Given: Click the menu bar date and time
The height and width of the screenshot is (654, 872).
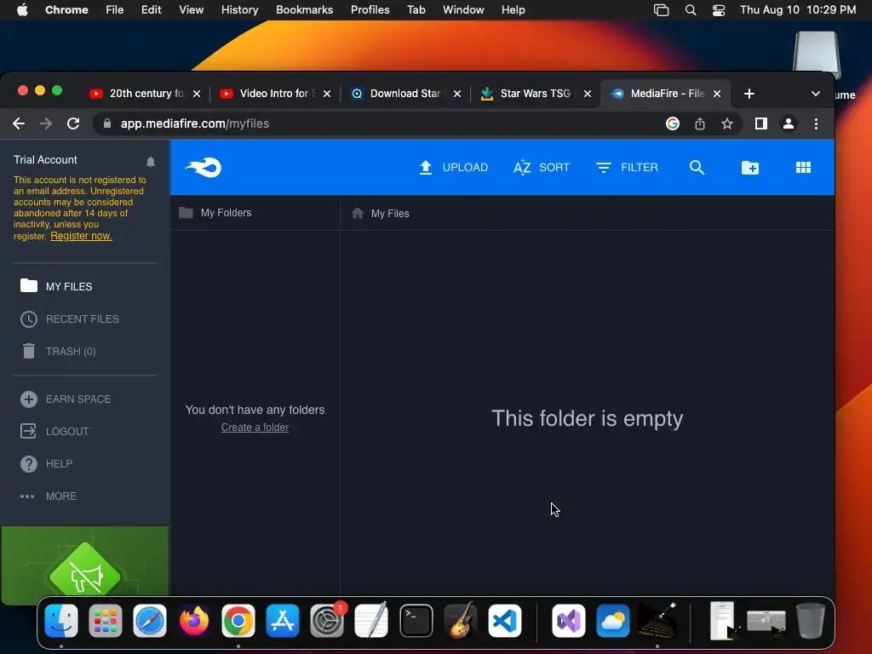Looking at the screenshot, I should click(798, 10).
